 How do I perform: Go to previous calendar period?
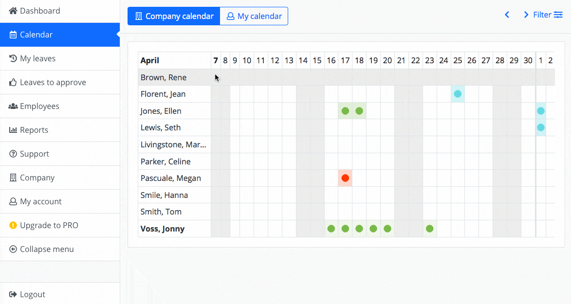(507, 15)
